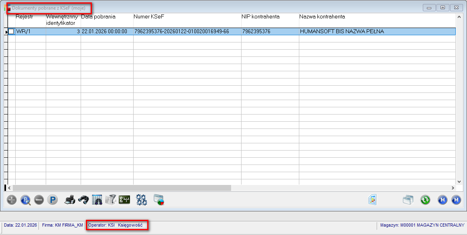Click the green refresh arrows icon
Viewport: 467px width, 235px height.
[x=425, y=200]
